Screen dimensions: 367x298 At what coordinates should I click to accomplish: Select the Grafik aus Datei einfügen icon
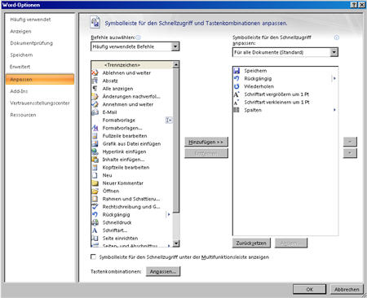click(95, 143)
